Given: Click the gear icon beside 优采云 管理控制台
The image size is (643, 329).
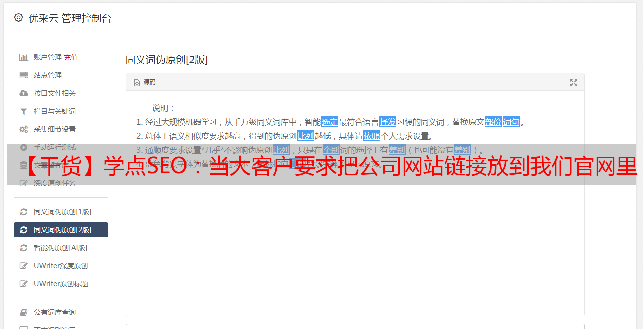Looking at the screenshot, I should (18, 18).
